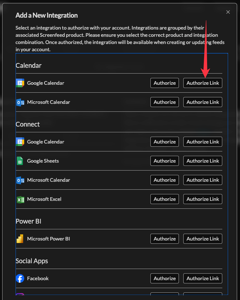This screenshot has width=240, height=300.
Task: Click the Google Calendar label under Calendar
Action: [46, 83]
